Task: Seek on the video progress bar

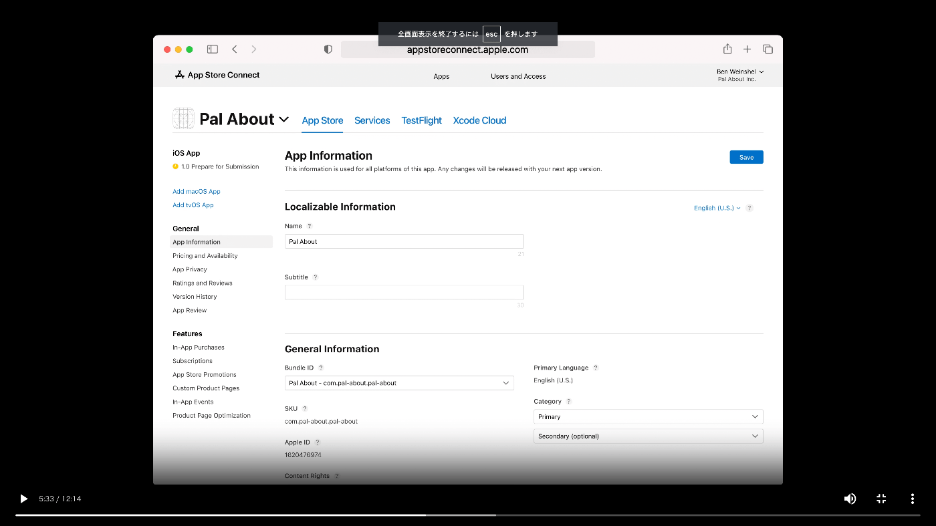Action: pos(468,515)
